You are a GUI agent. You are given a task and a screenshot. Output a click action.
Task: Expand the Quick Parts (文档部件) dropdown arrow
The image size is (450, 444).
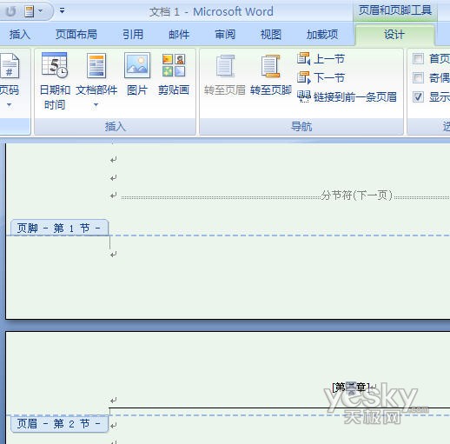coord(96,105)
